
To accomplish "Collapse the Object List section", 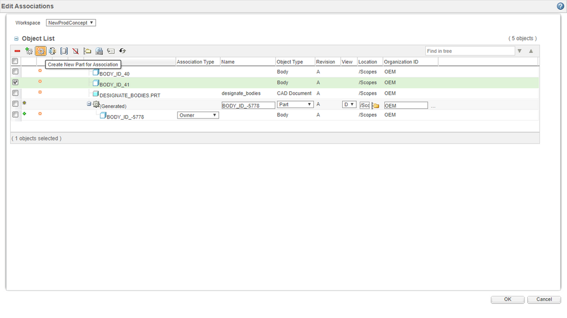I will (16, 39).
